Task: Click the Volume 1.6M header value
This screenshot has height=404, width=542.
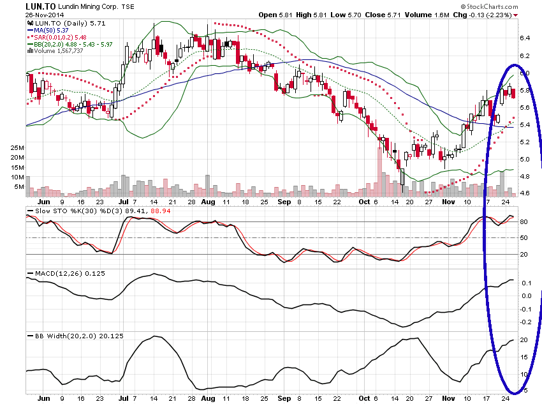Action: pyautogui.click(x=427, y=15)
